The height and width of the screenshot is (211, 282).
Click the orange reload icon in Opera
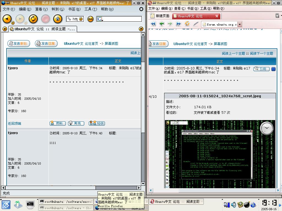pos(187,24)
